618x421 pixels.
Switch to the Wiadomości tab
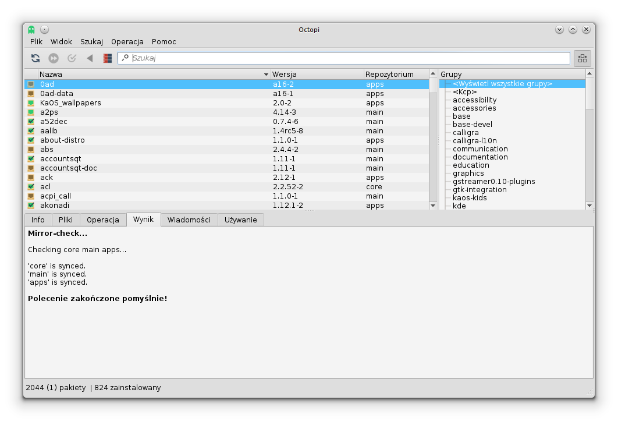pyautogui.click(x=189, y=220)
